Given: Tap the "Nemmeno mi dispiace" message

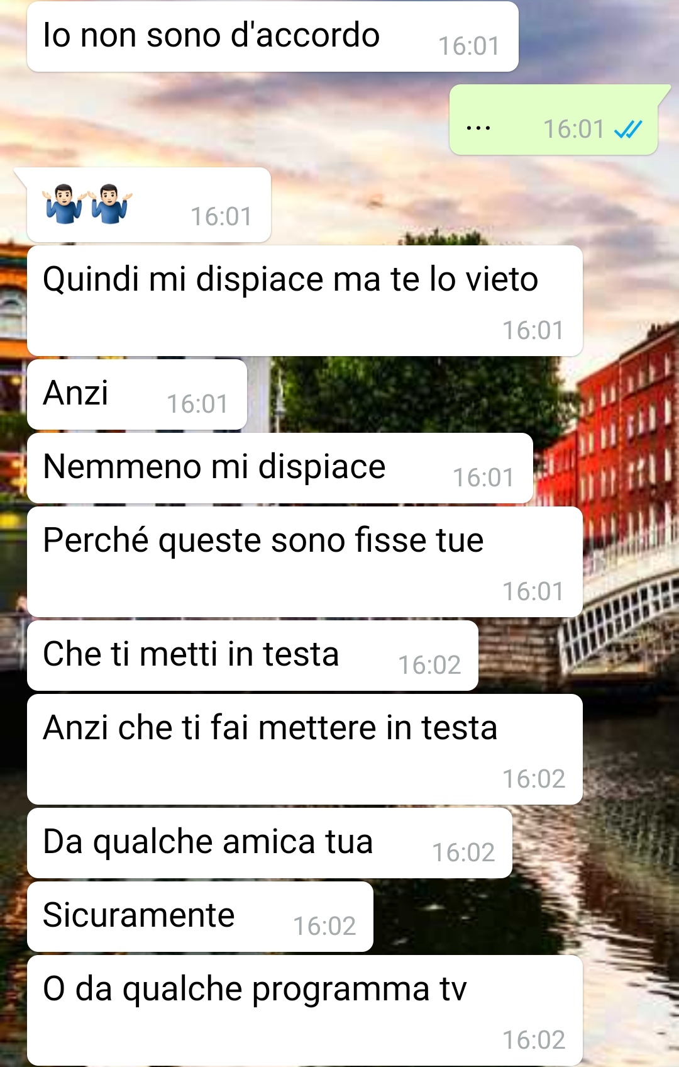Looking at the screenshot, I should pyautogui.click(x=280, y=468).
